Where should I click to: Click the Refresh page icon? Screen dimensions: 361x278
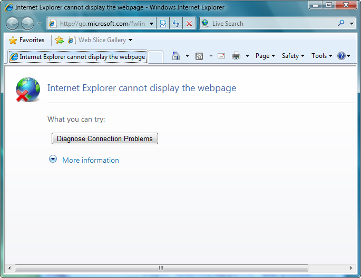tap(176, 24)
